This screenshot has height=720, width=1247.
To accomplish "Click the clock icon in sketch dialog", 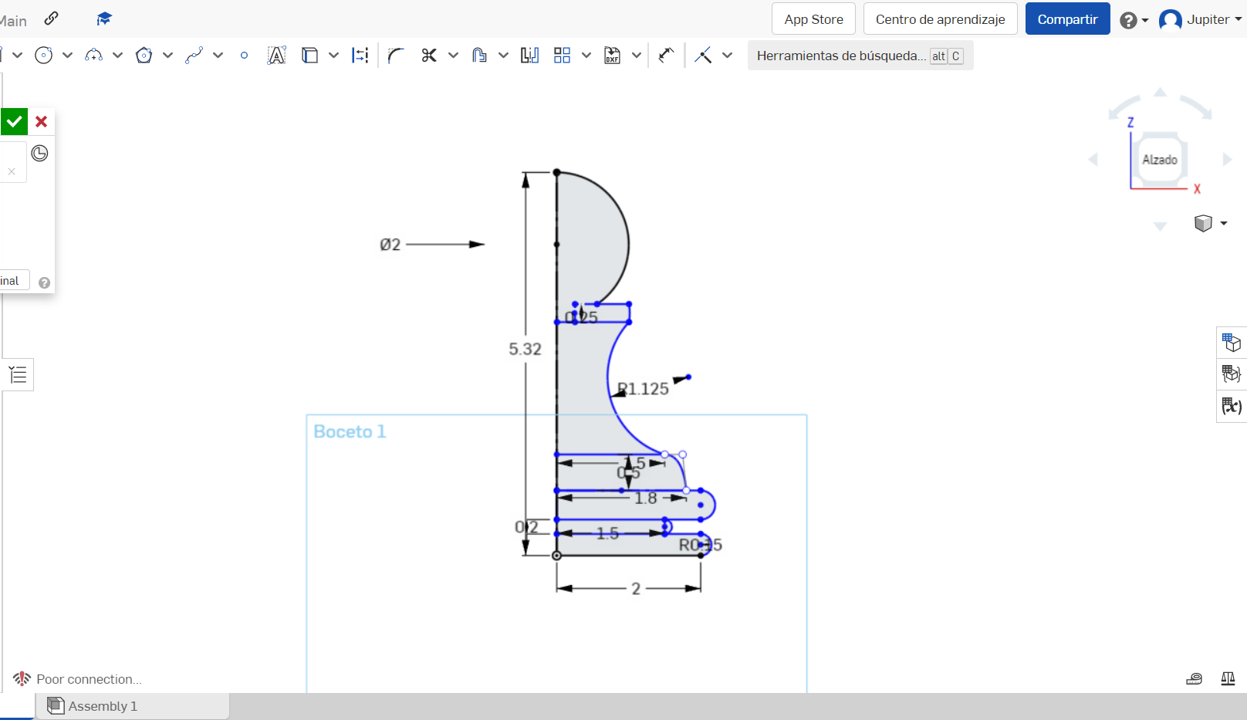I will click(39, 154).
